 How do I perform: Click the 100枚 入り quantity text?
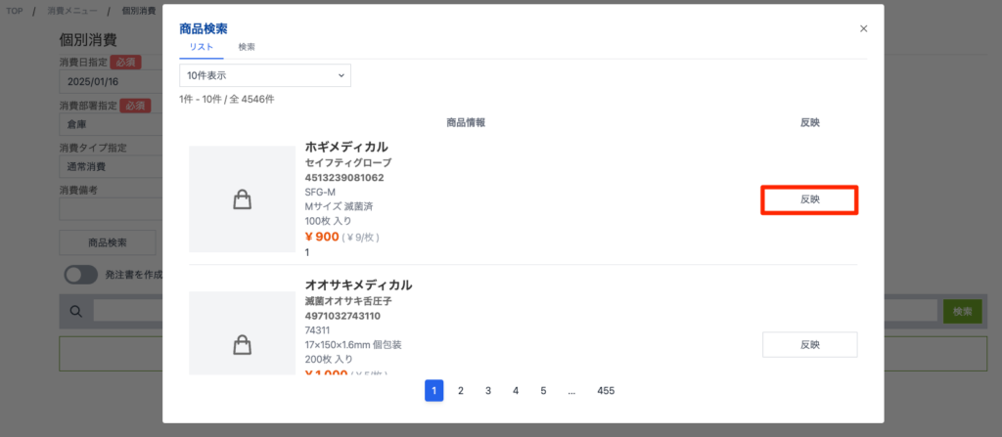click(329, 222)
